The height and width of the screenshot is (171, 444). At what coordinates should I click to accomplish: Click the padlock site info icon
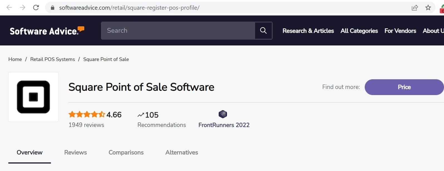(53, 8)
